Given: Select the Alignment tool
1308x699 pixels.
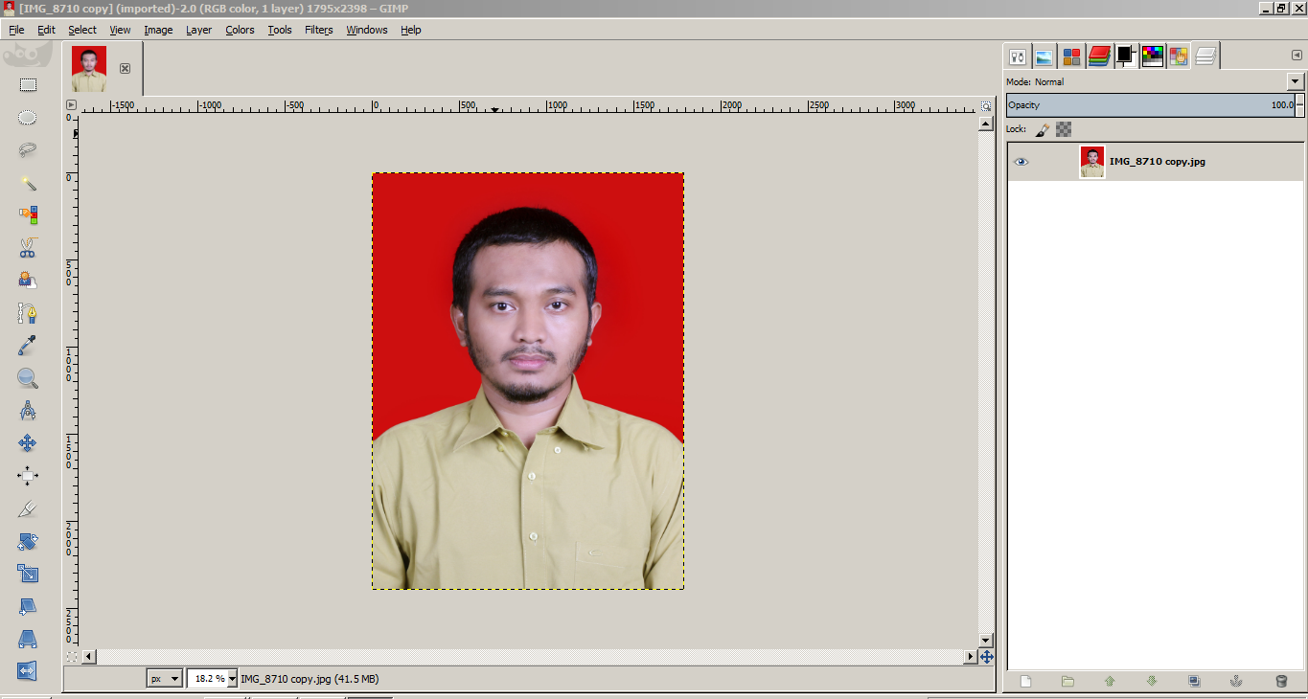Looking at the screenshot, I should coord(28,476).
